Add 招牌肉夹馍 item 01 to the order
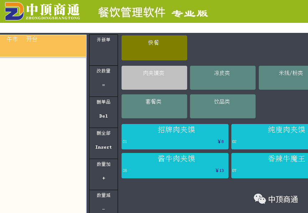The image size is (308, 213). tap(175, 137)
